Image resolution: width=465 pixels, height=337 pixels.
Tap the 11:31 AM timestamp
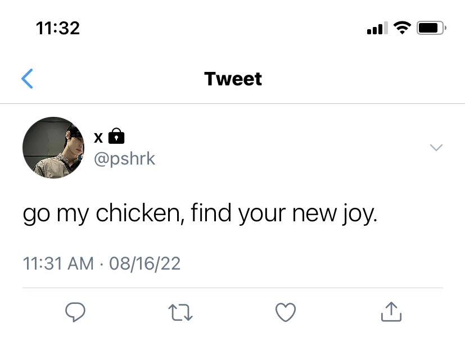pos(58,263)
